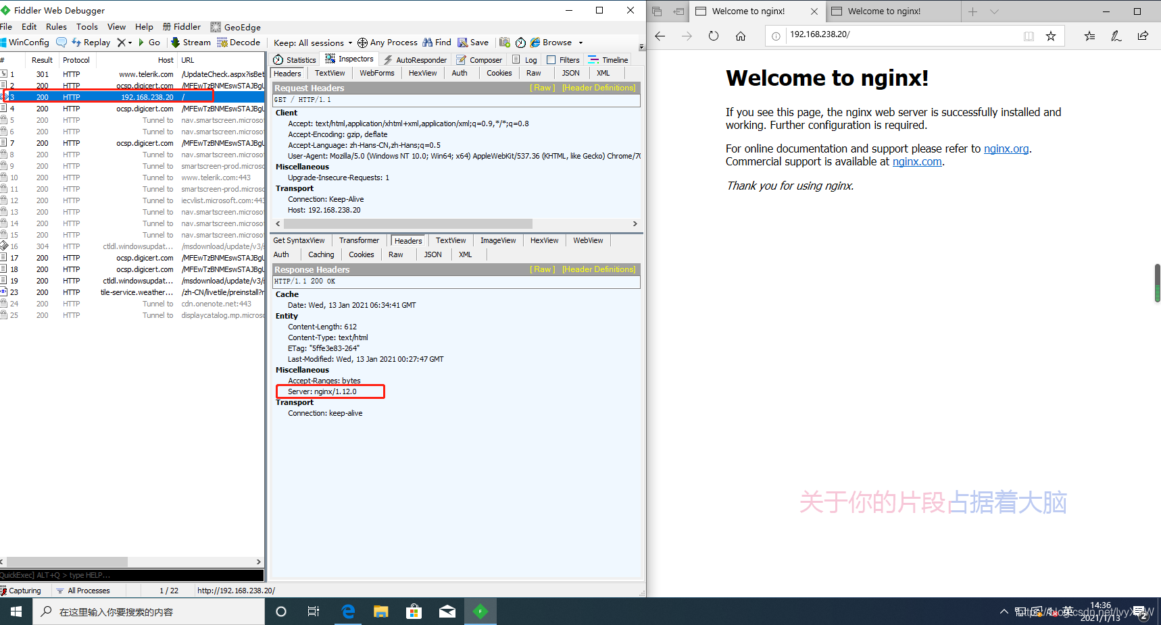Click Edge page vertical scrollbar thumb
Viewport: 1161px width, 625px height.
pos(1158,283)
